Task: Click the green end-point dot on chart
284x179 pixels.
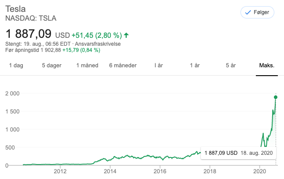Action: (x=276, y=97)
